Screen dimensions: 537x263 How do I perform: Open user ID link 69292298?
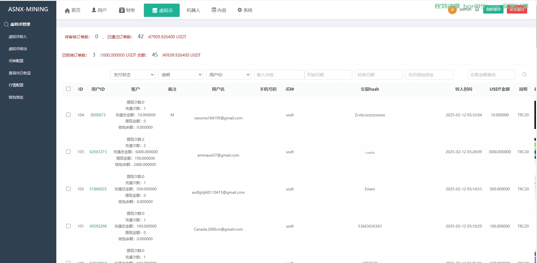98,226
